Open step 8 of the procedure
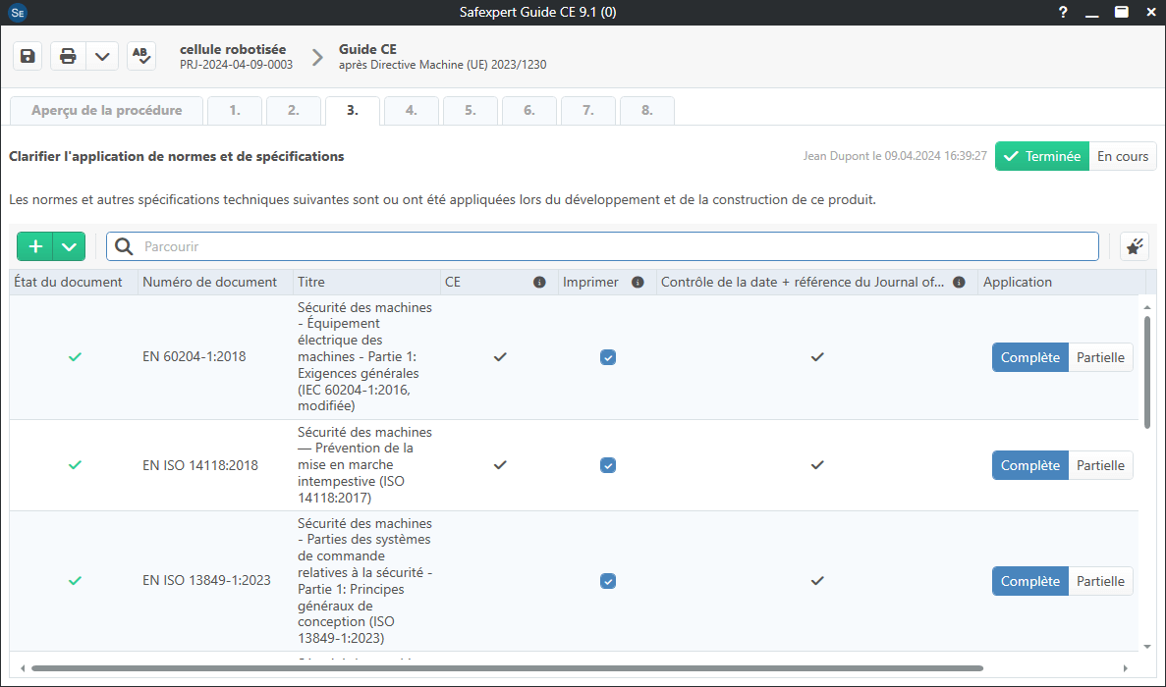Screen dimensions: 1166x687 coord(646,110)
